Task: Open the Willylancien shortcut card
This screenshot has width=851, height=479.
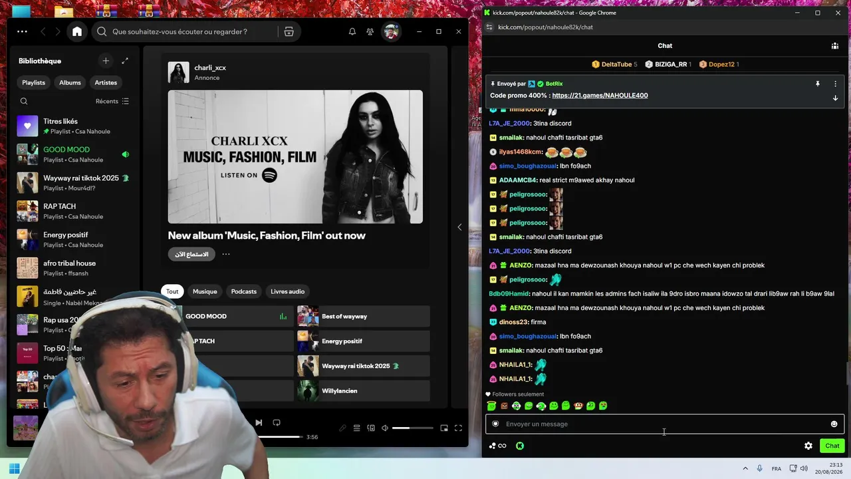Action: [x=363, y=391]
